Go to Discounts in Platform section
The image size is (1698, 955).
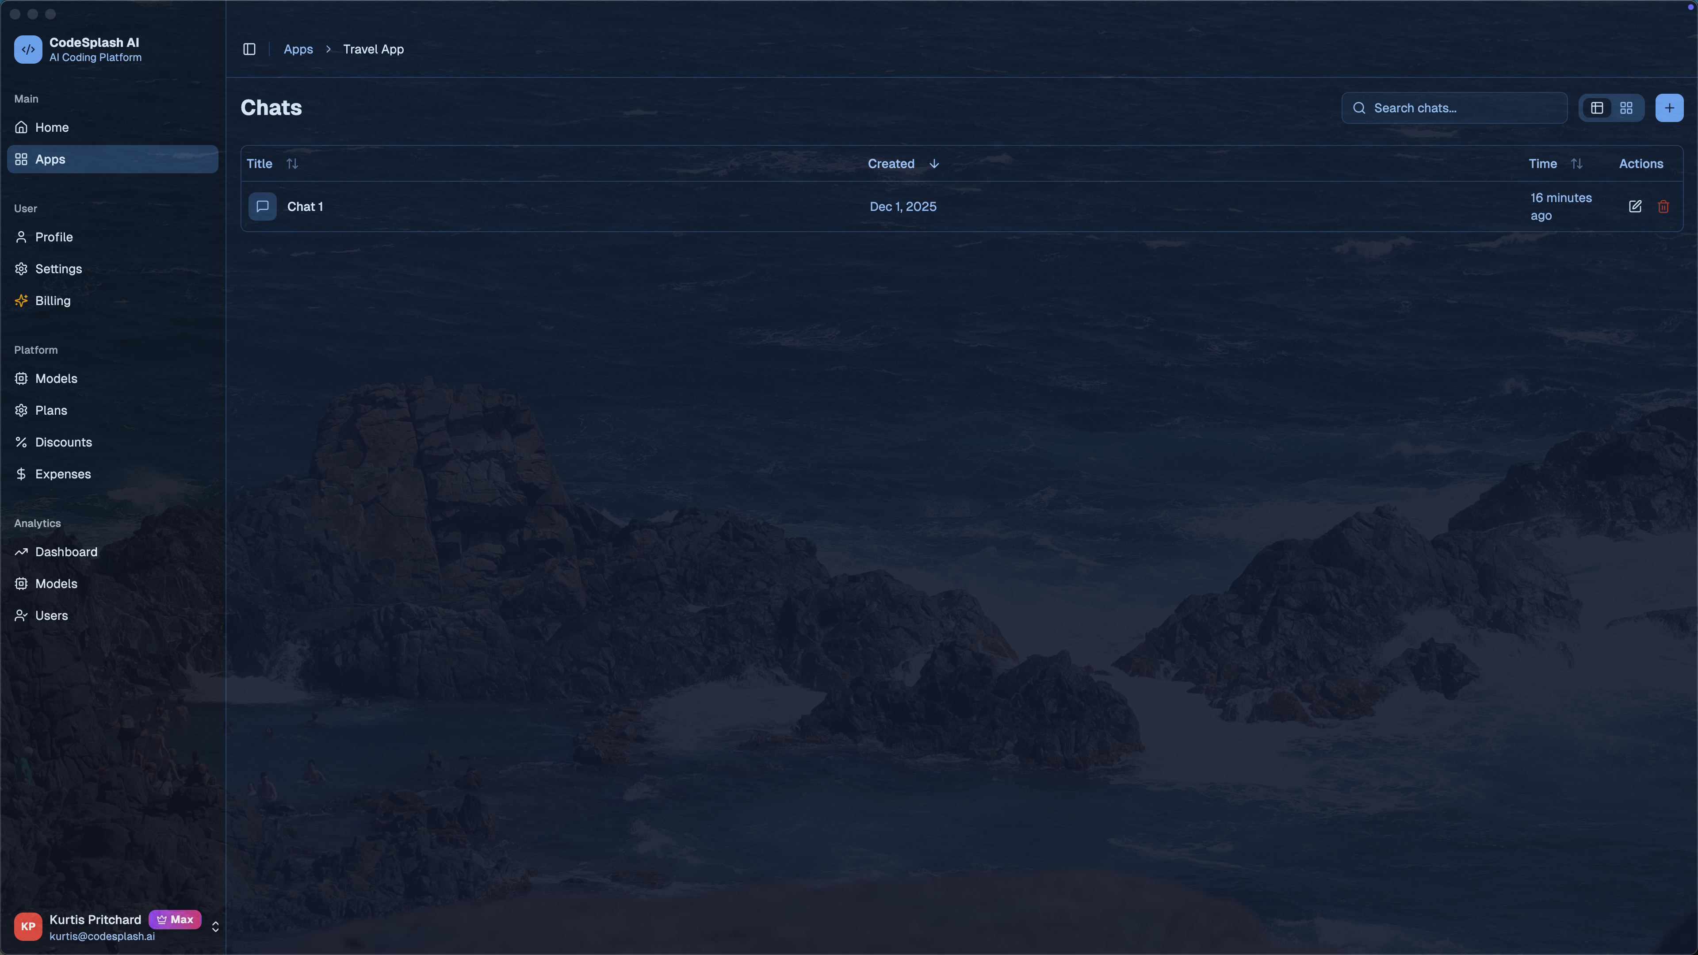coord(63,442)
